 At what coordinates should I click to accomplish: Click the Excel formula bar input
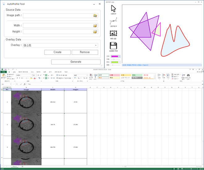click(x=114, y=84)
